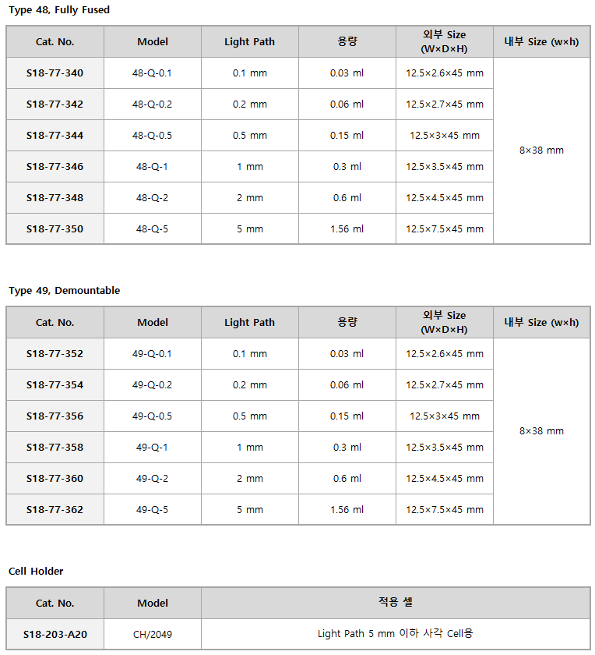Select catalog number S18-77-360

(55, 478)
